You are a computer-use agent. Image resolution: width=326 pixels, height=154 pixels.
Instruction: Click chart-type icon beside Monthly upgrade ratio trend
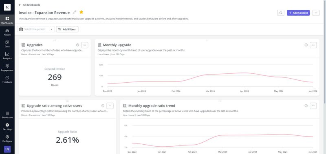pos(125,106)
